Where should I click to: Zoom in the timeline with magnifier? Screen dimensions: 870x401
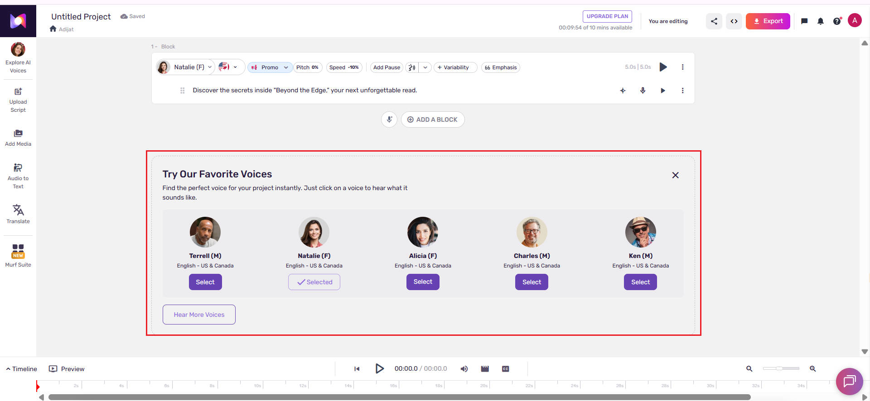(x=813, y=369)
